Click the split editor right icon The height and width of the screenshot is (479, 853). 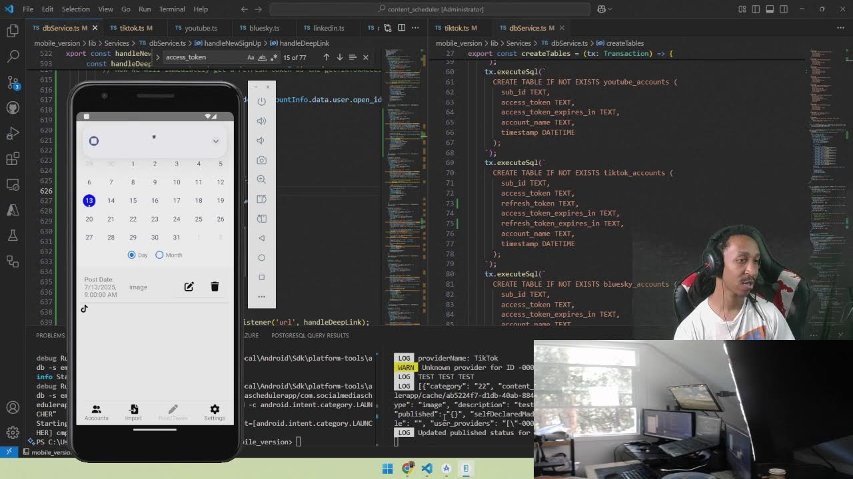[x=401, y=28]
